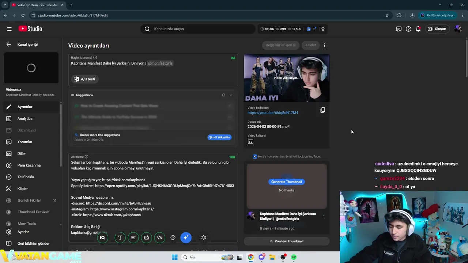Click the Kimliğinizi doğrulayın profile chip
The height and width of the screenshot is (263, 468).
437,15
